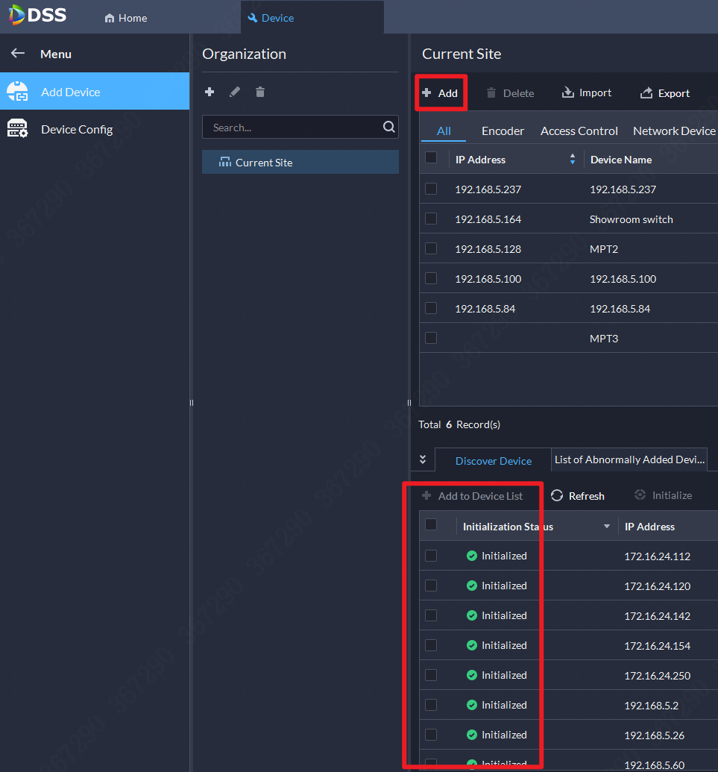Click the Showroom switch device name

coord(631,219)
